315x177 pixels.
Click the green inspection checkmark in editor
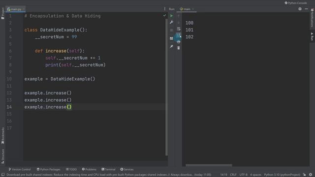(164, 15)
